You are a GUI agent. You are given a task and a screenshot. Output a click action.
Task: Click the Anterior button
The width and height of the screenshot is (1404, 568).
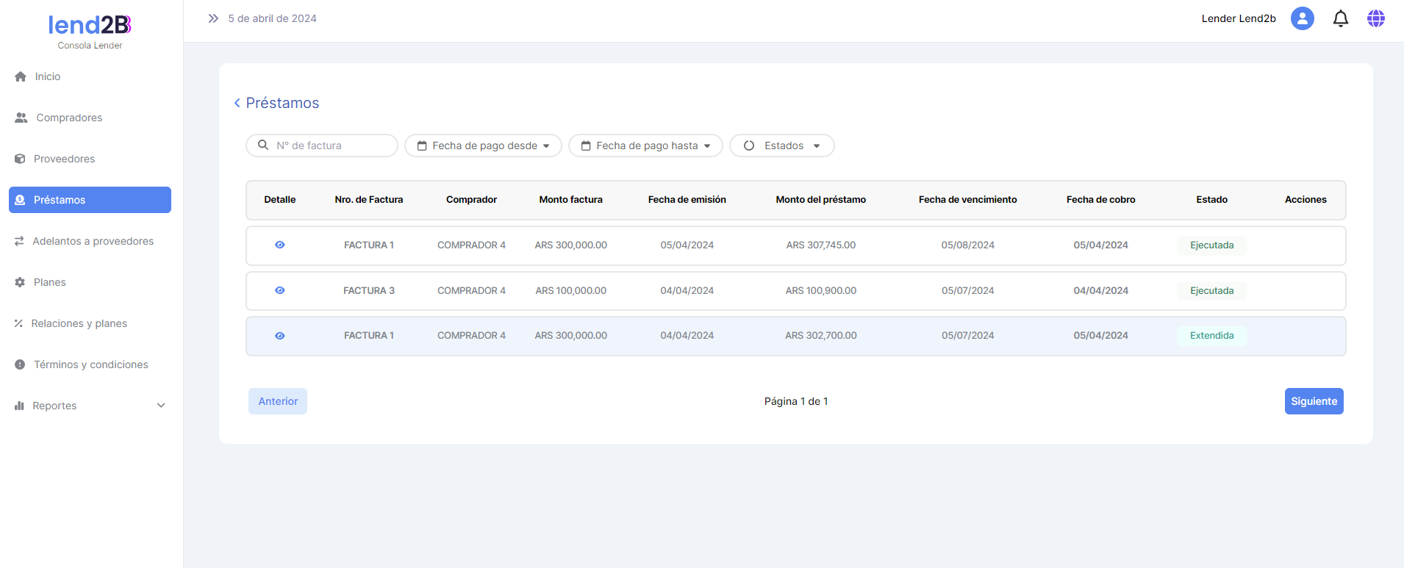[x=278, y=401]
